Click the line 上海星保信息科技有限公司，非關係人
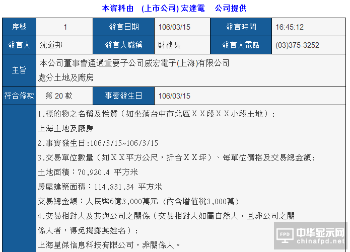350x252 pixels. tap(109, 245)
